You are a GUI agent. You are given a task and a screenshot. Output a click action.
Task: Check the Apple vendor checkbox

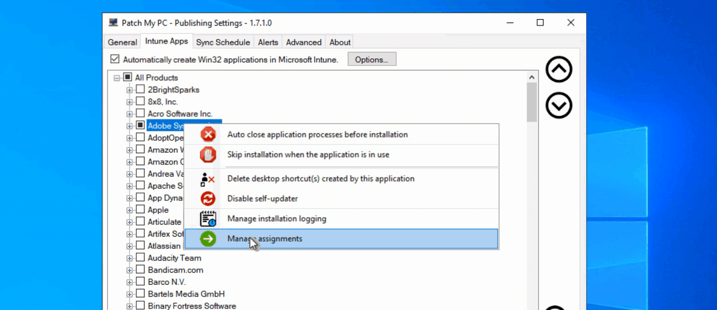pyautogui.click(x=141, y=209)
